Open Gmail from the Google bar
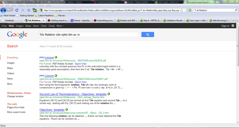Screen dimensions: 239x128 click(x=52, y=26)
